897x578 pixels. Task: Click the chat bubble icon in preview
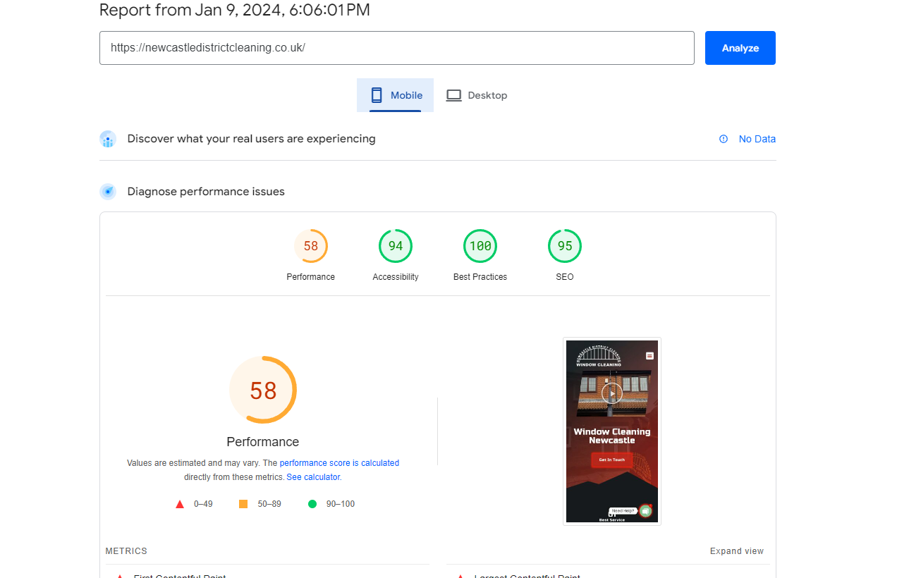645,511
